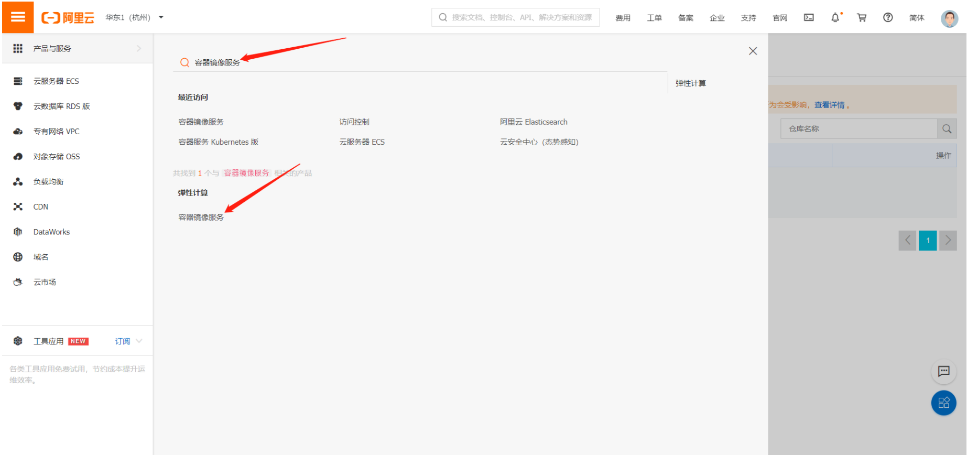Launch the Cloud Shell terminal icon
Image resolution: width=967 pixels, height=455 pixels.
809,17
